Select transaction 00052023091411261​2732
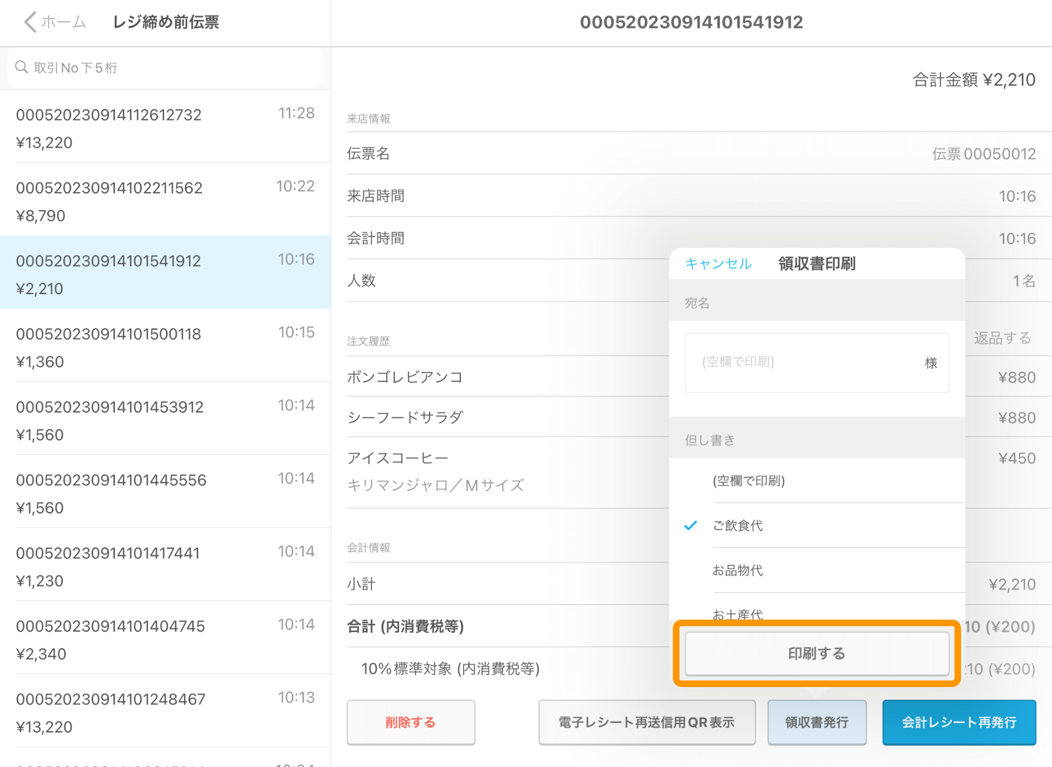1052x767 pixels. point(165,127)
